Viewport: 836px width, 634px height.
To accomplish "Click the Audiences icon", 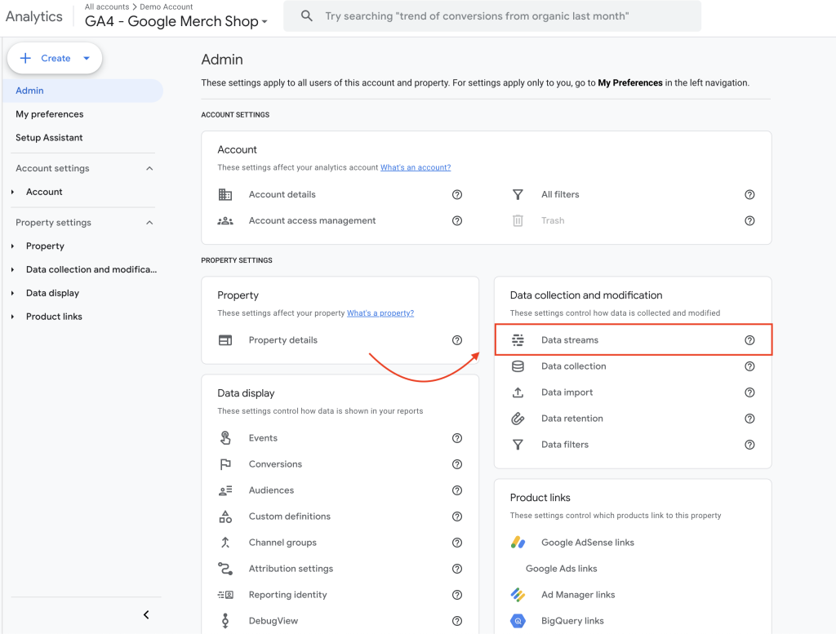I will tap(225, 490).
